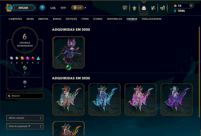Select the ruby red gem filter
The width and height of the screenshot is (201, 136).
tap(33, 58)
